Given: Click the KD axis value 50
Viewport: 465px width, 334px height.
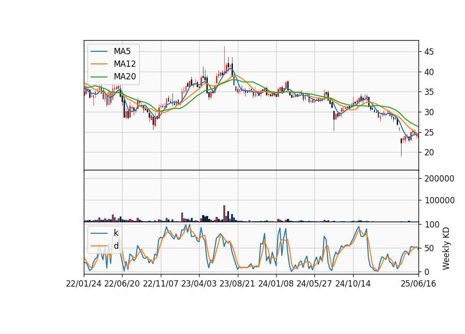Looking at the screenshot, I should click(x=430, y=248).
